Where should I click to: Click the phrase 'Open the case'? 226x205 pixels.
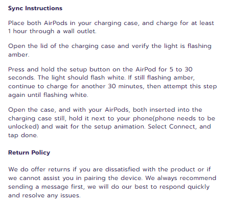point(32,110)
